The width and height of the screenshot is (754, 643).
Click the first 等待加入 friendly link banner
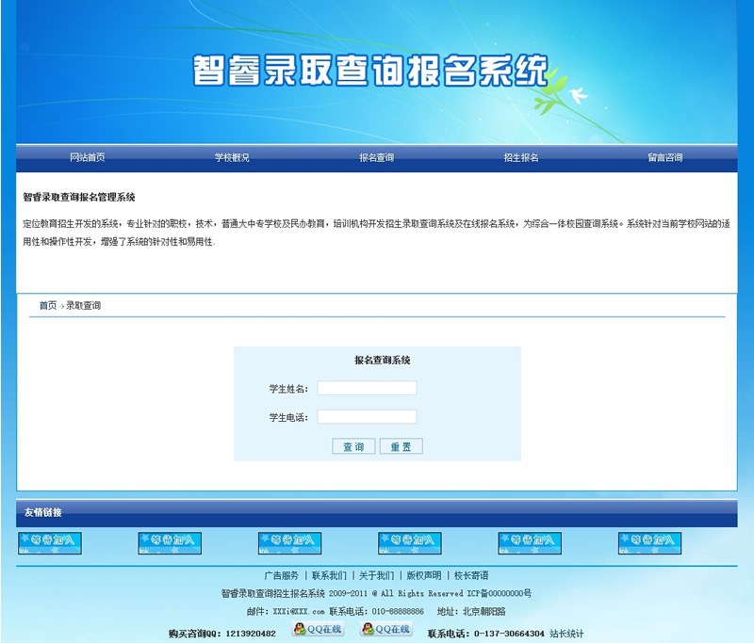[x=50, y=543]
